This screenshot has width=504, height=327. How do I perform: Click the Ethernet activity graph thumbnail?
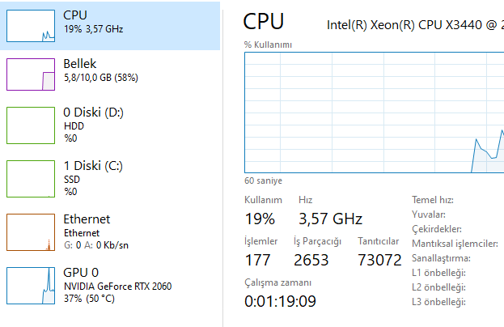[x=30, y=231]
